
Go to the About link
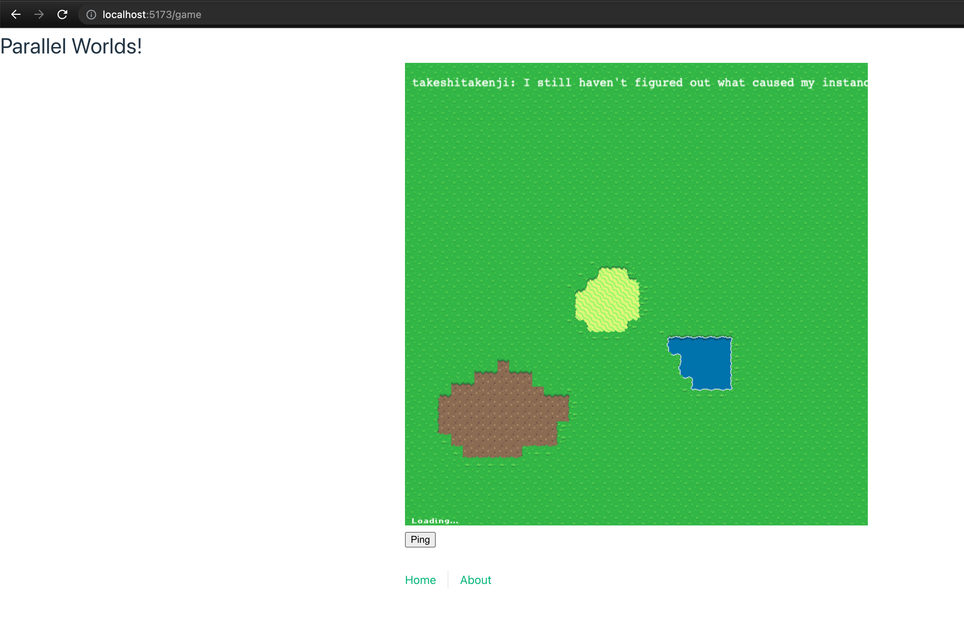click(x=475, y=580)
